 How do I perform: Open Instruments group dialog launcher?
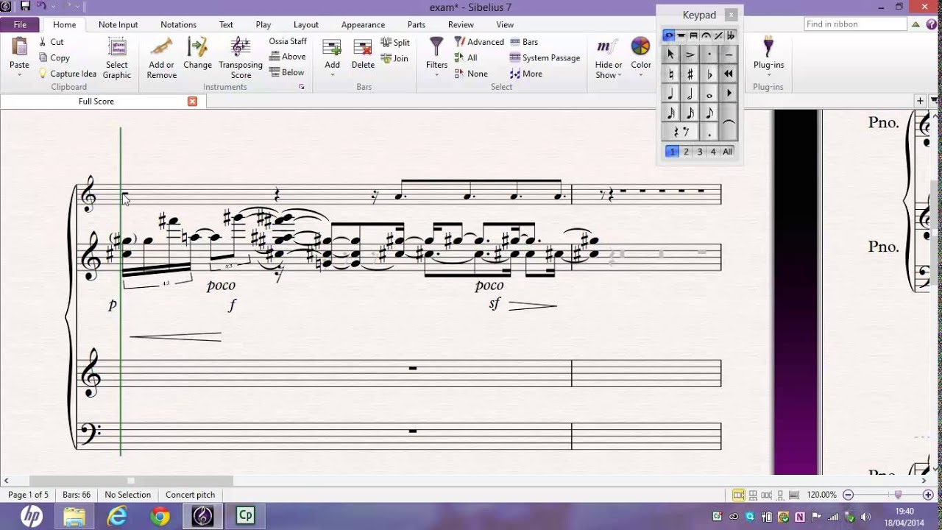(x=301, y=87)
